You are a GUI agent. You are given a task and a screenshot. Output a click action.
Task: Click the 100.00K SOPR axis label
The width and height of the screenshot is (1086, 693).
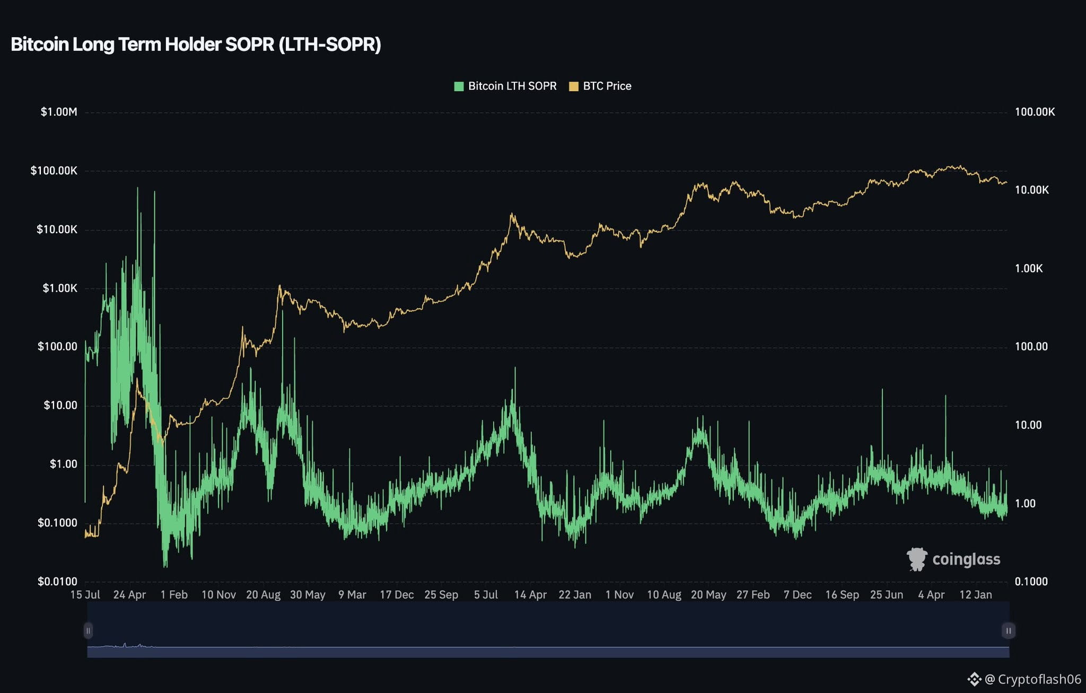[x=1035, y=112]
